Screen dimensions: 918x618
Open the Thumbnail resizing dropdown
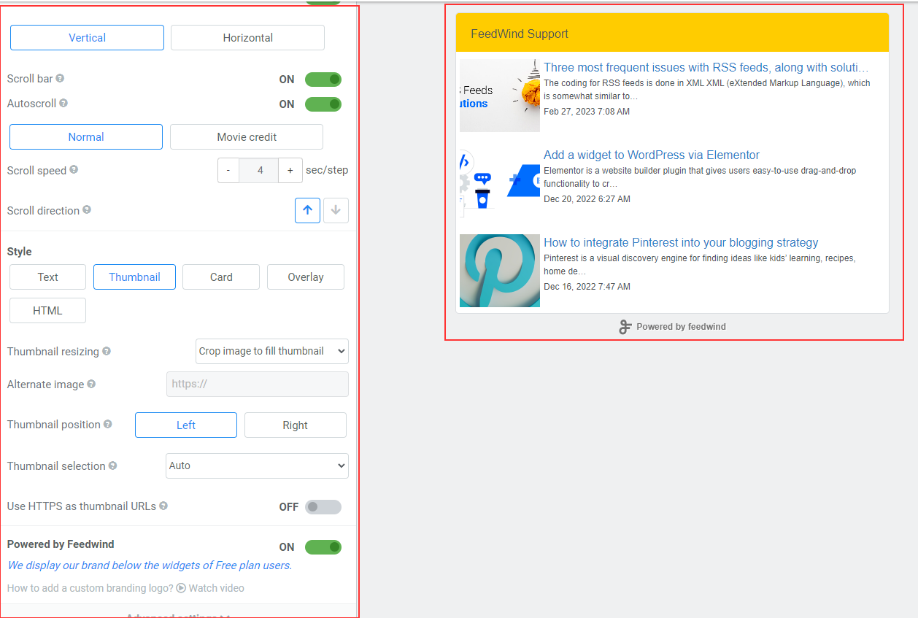(272, 351)
